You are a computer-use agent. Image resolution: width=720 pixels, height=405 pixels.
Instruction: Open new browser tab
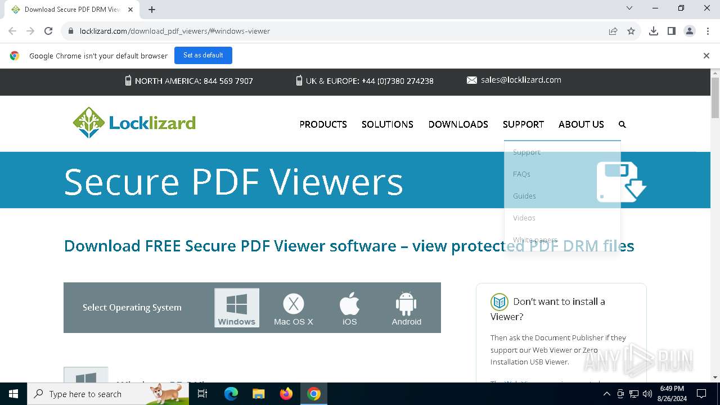point(152,10)
